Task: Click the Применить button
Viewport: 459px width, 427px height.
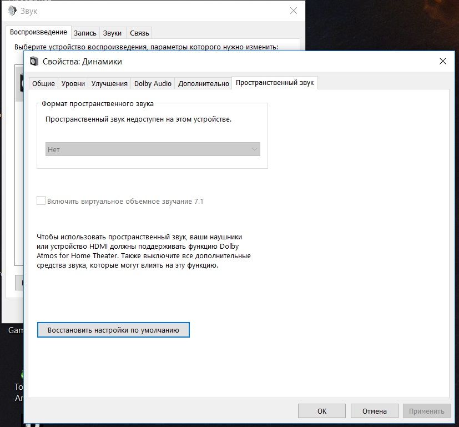Action: (x=426, y=411)
